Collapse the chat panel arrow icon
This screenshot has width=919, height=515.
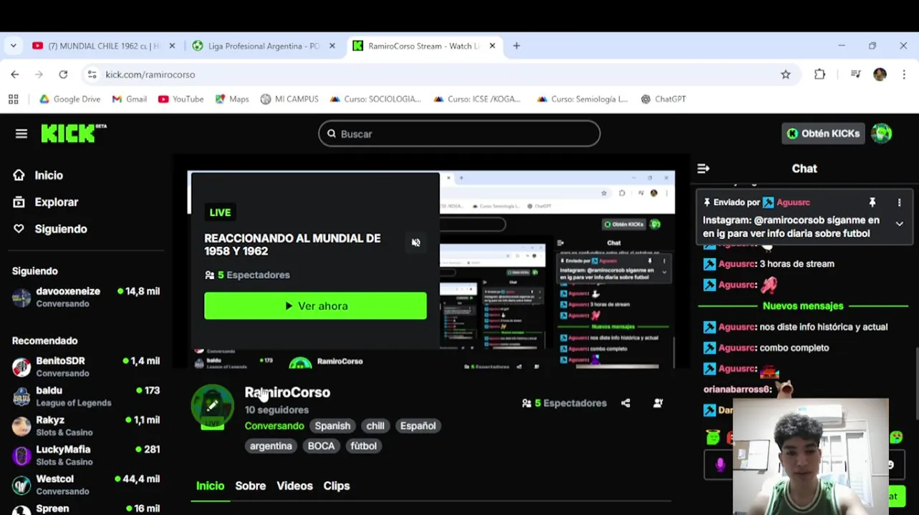[703, 169]
